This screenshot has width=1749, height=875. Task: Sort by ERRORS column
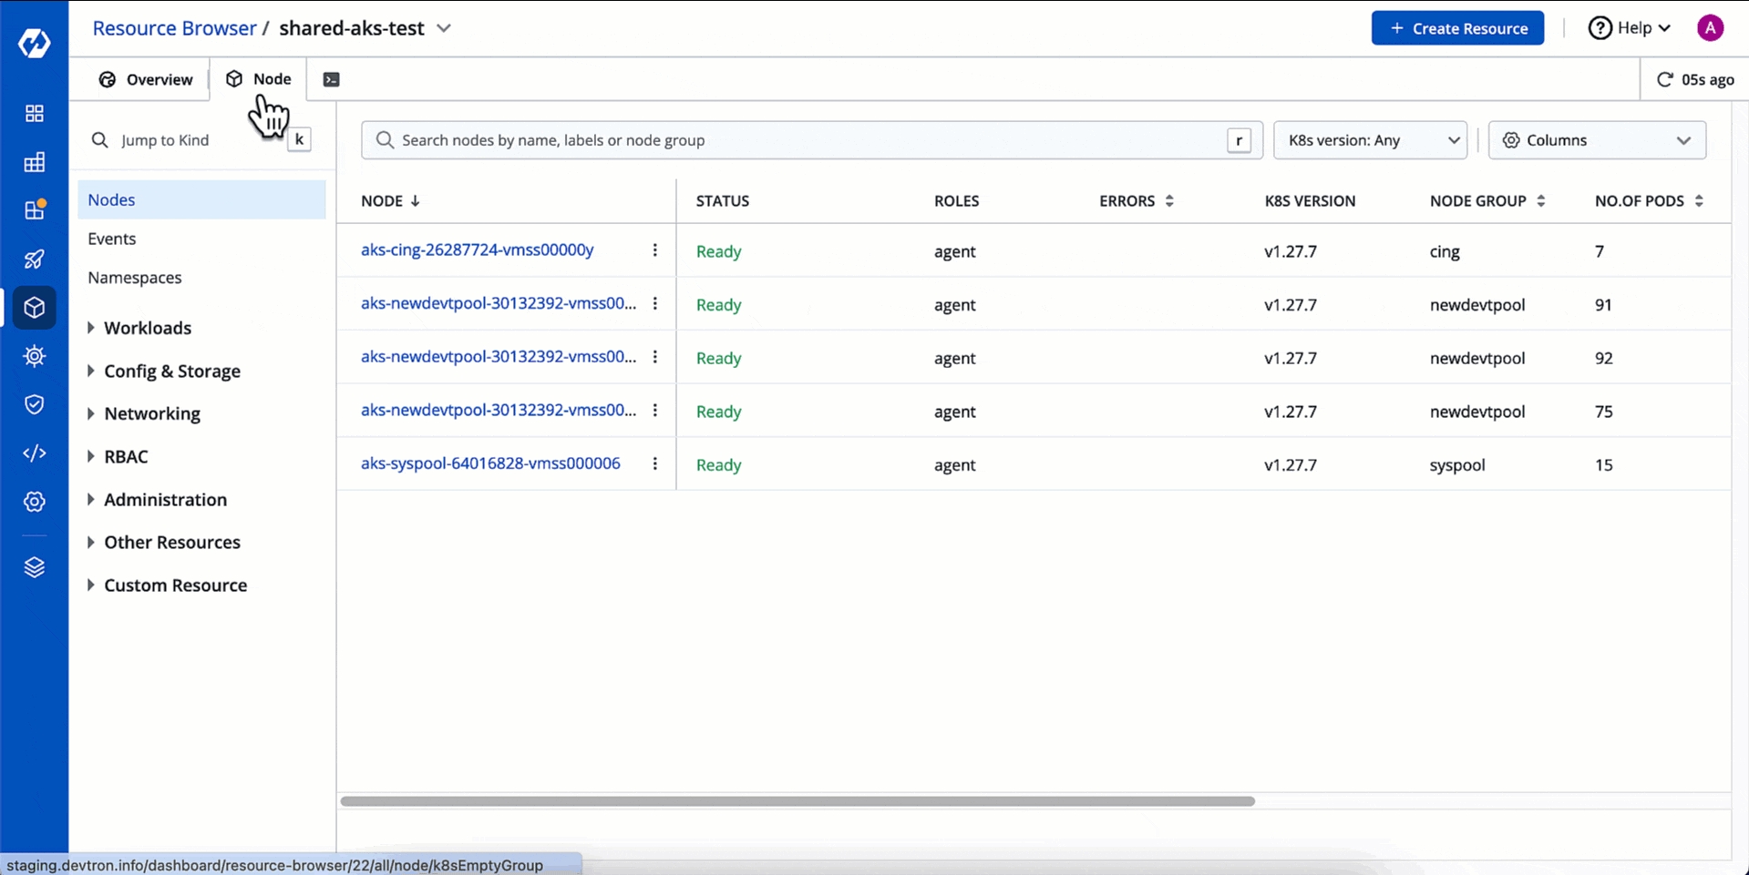[x=1169, y=201]
